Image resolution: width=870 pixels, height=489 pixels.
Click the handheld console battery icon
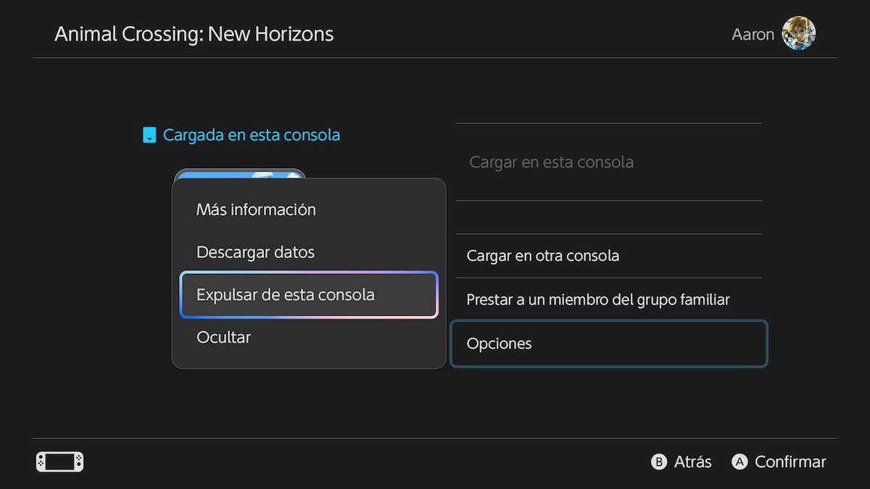[x=59, y=461]
